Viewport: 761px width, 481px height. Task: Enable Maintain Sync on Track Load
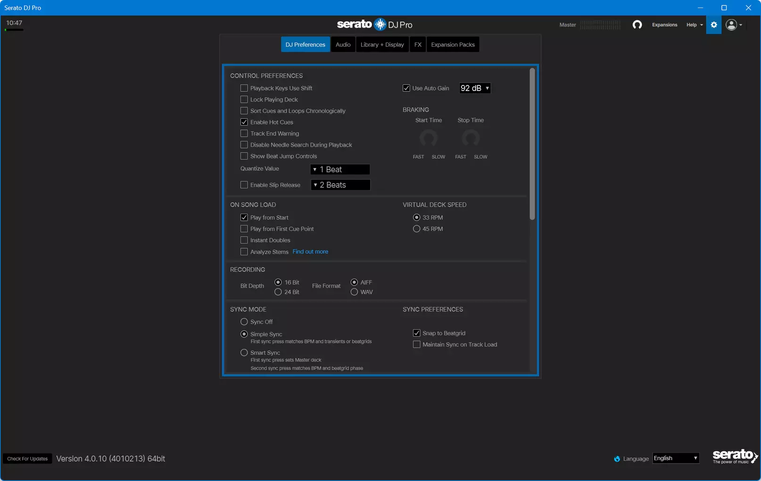pyautogui.click(x=416, y=344)
